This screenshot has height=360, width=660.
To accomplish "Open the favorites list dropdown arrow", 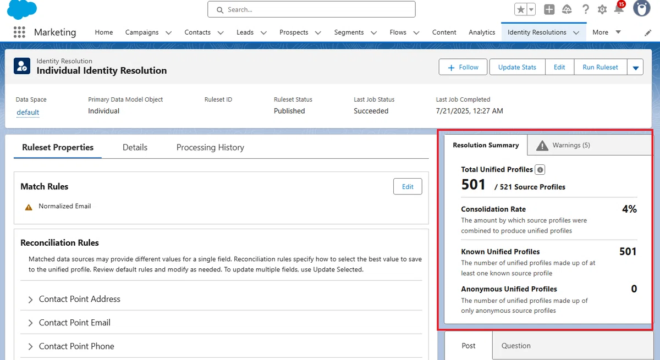I will tap(531, 9).
